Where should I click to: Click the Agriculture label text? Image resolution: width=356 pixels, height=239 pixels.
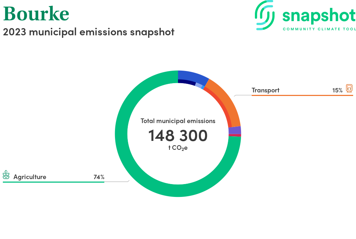pyautogui.click(x=30, y=177)
